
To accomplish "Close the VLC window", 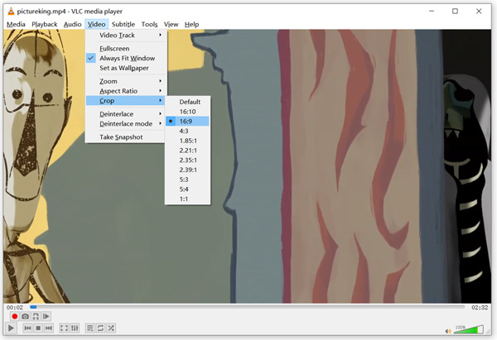I will click(479, 11).
